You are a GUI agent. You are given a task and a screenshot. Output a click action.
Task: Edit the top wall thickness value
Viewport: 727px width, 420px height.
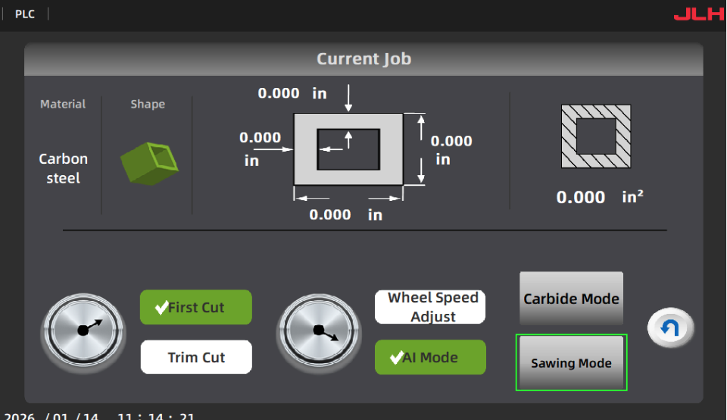pos(279,93)
